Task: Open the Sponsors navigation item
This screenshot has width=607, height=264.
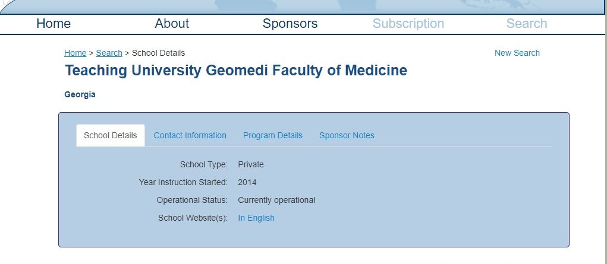Action: (x=290, y=24)
